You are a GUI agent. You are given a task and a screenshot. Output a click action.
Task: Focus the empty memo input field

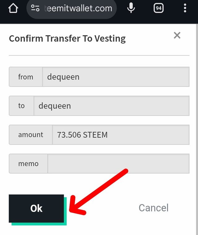(118, 164)
